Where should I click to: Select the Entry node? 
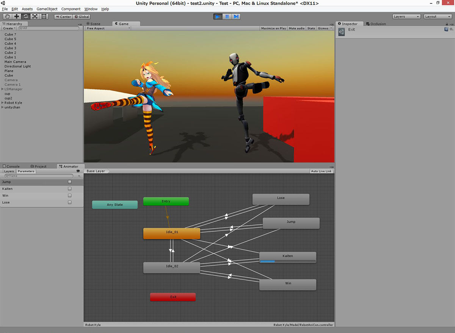pos(166,201)
